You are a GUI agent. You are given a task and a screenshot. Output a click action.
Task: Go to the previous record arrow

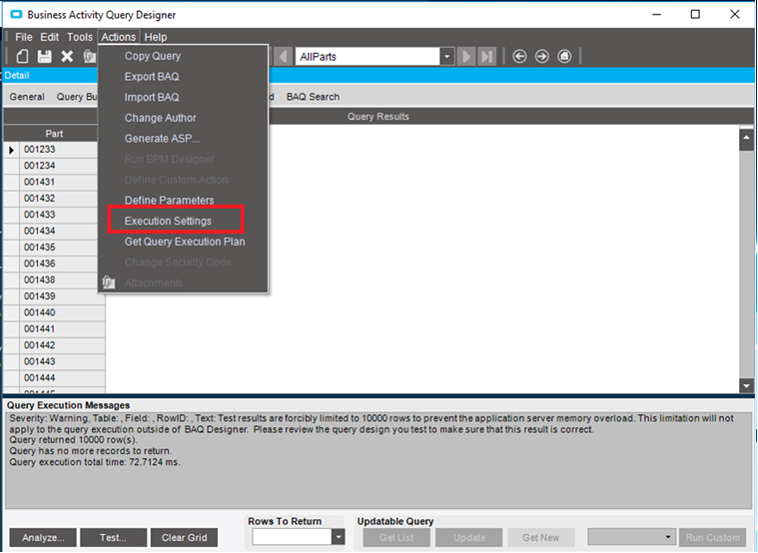(284, 57)
